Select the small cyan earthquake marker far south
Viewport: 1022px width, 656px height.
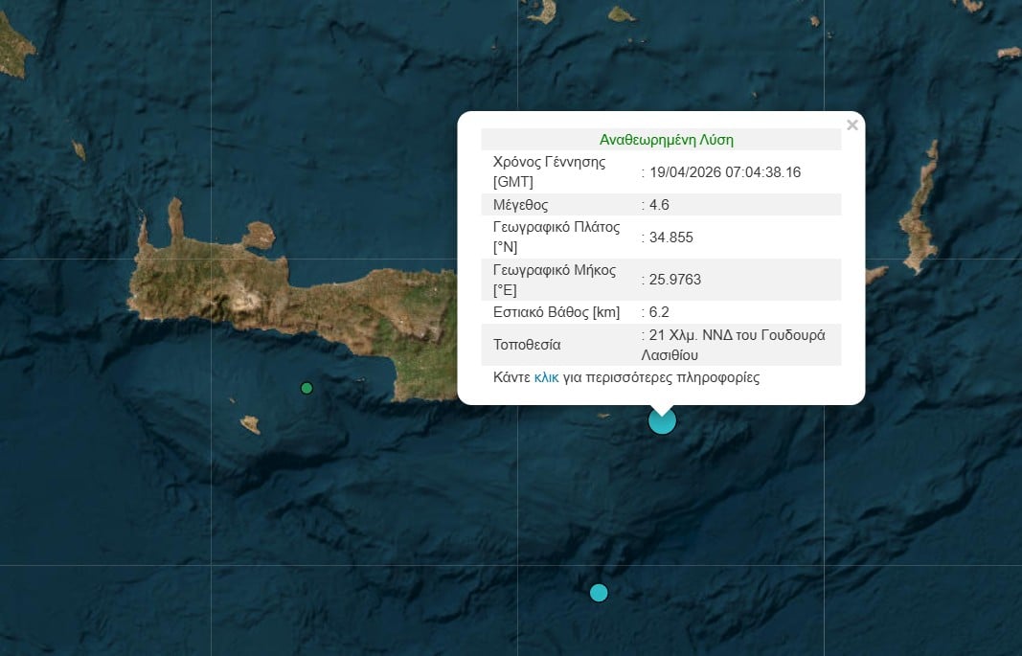click(x=599, y=593)
